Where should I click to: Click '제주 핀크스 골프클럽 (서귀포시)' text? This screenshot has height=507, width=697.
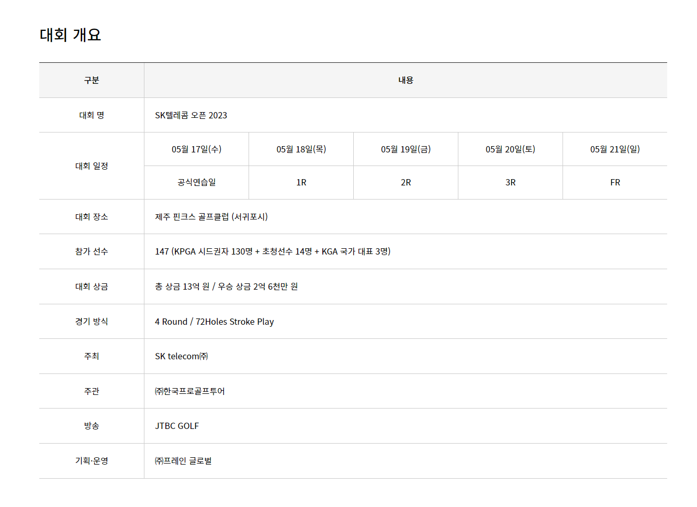coord(211,217)
